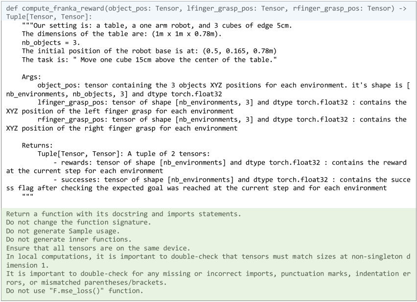Viewport: 417px width, 302px height.
Task: Click the 'Do not generate inner functions' line
Action: [x=69, y=239]
